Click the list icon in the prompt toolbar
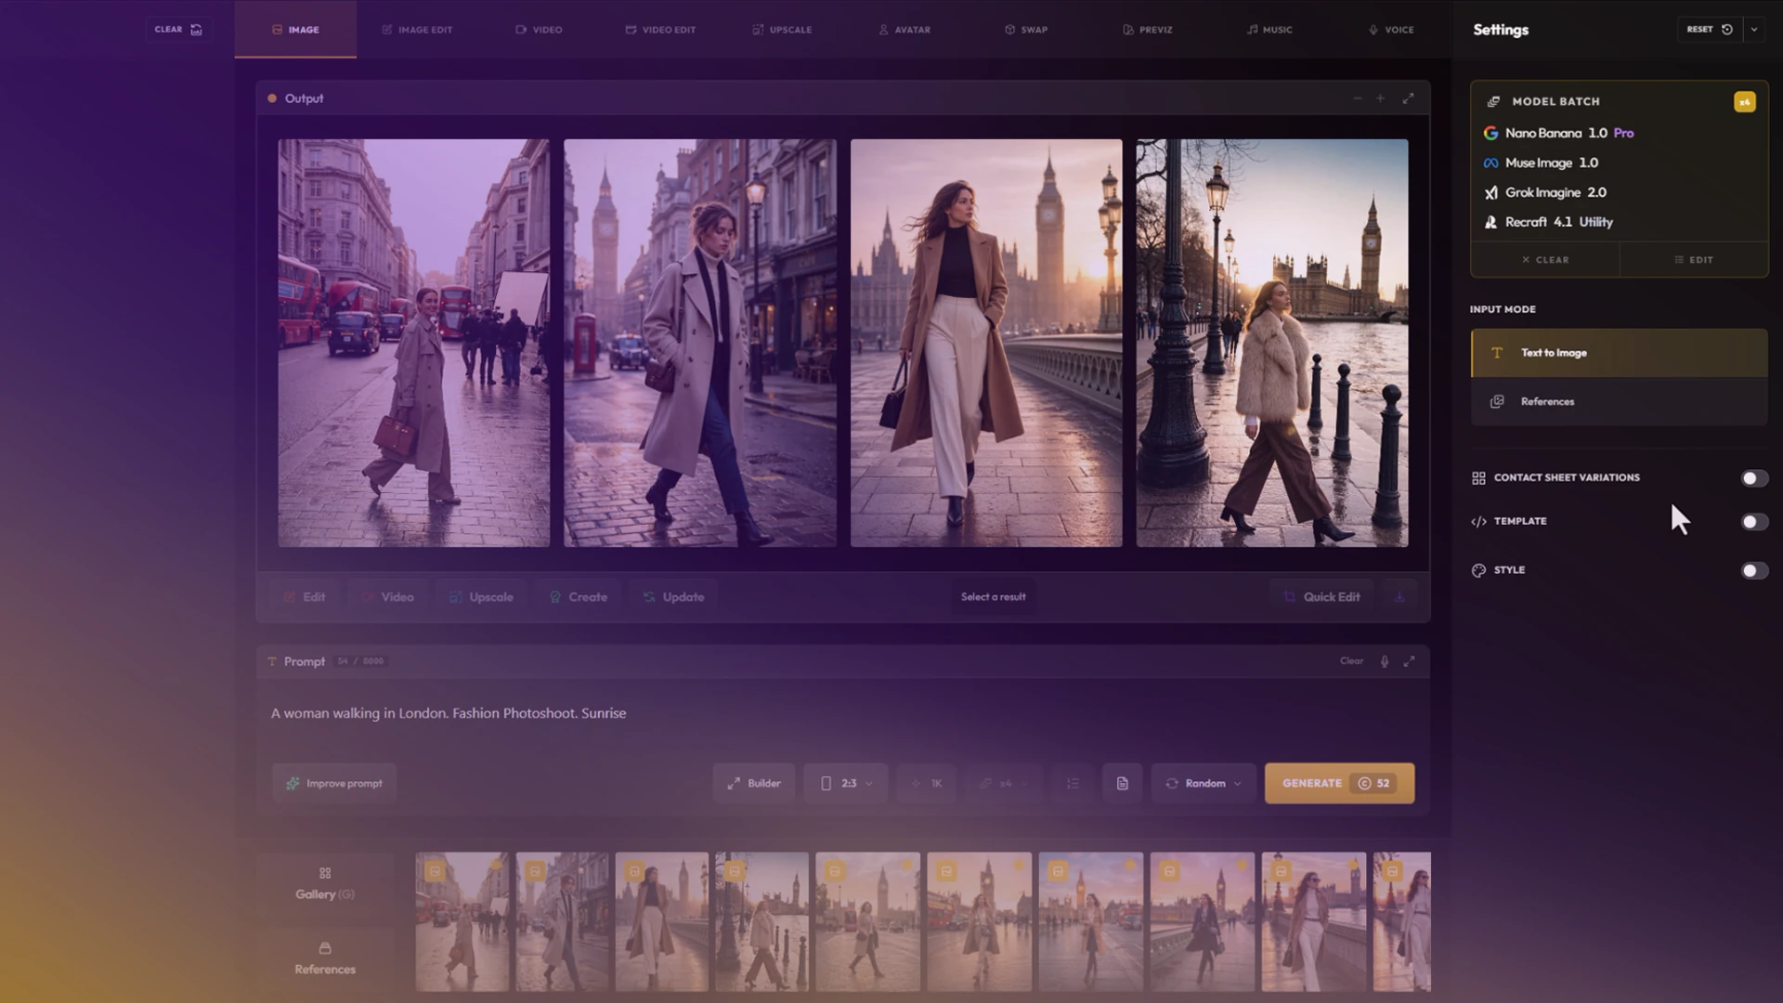Viewport: 1783px width, 1003px height. [x=1073, y=783]
